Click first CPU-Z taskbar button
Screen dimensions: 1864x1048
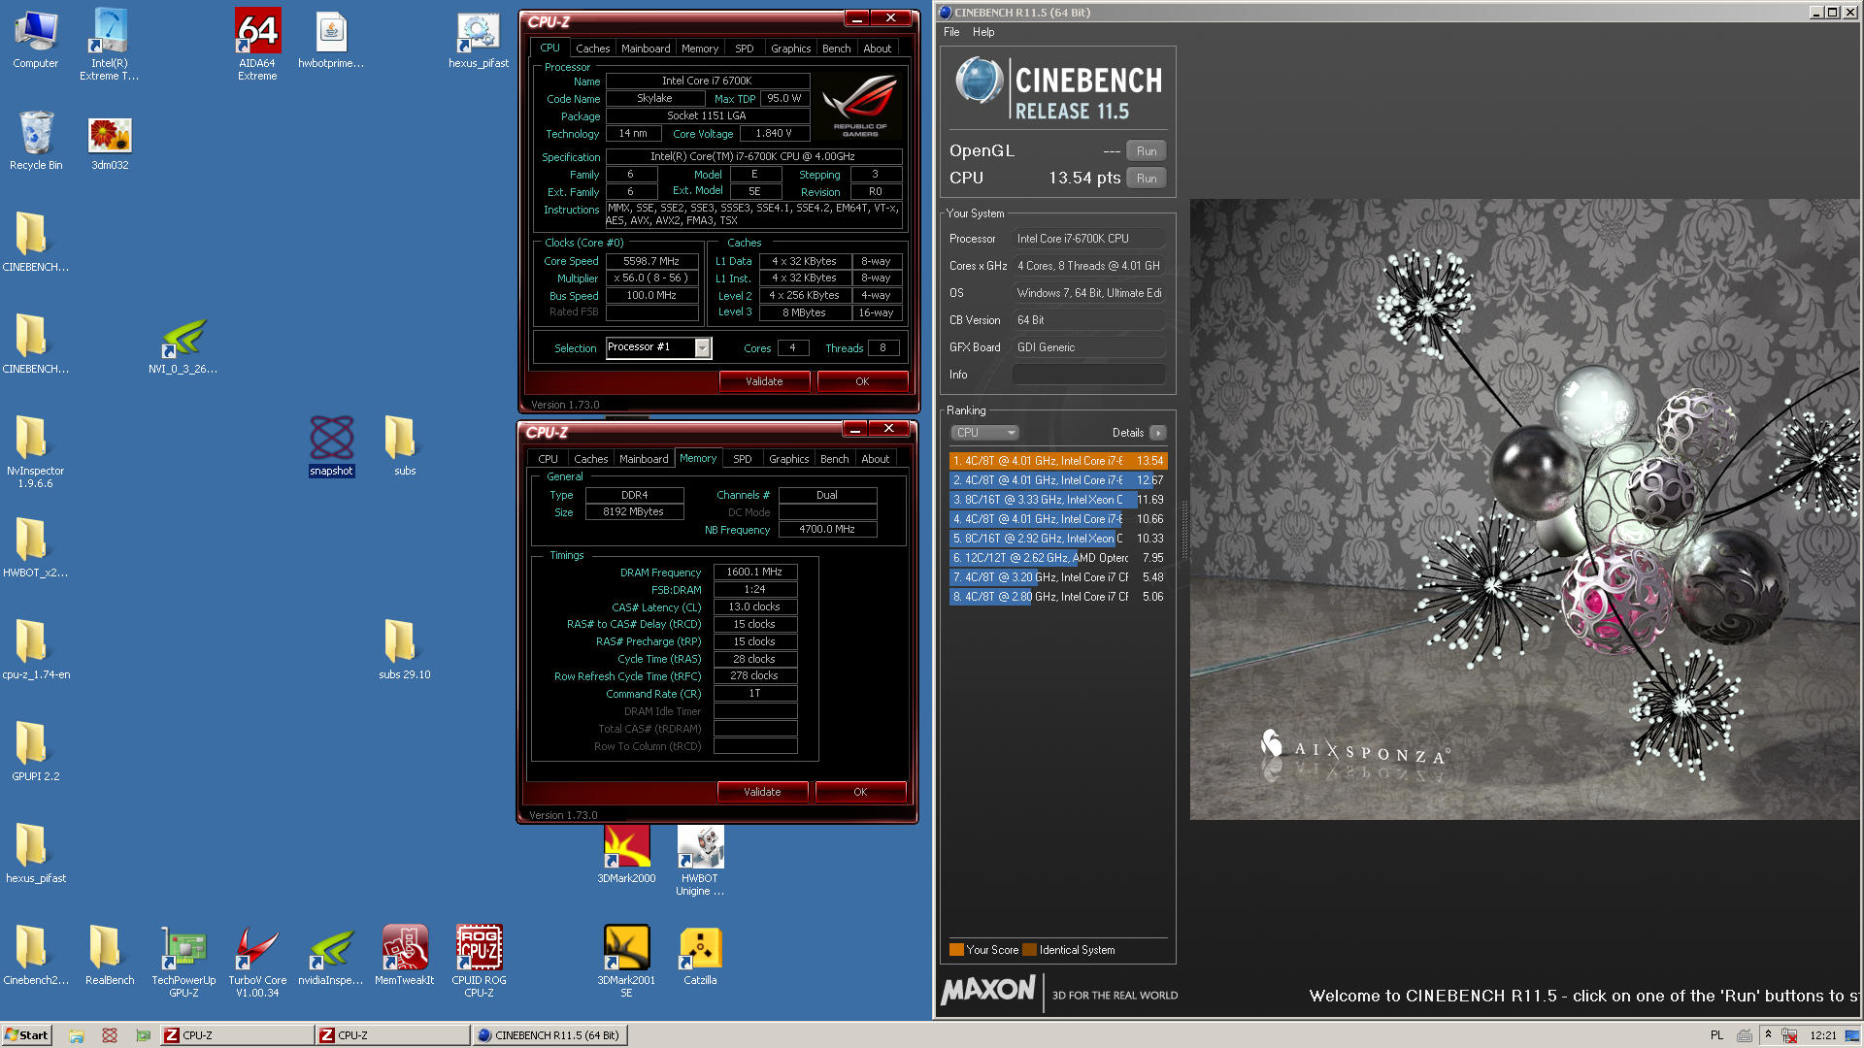[x=237, y=1035]
